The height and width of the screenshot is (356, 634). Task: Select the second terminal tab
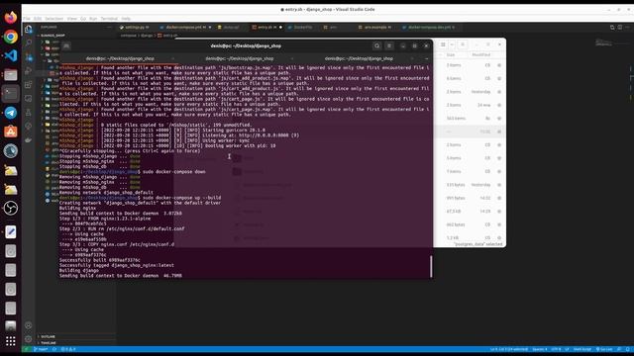(239, 59)
